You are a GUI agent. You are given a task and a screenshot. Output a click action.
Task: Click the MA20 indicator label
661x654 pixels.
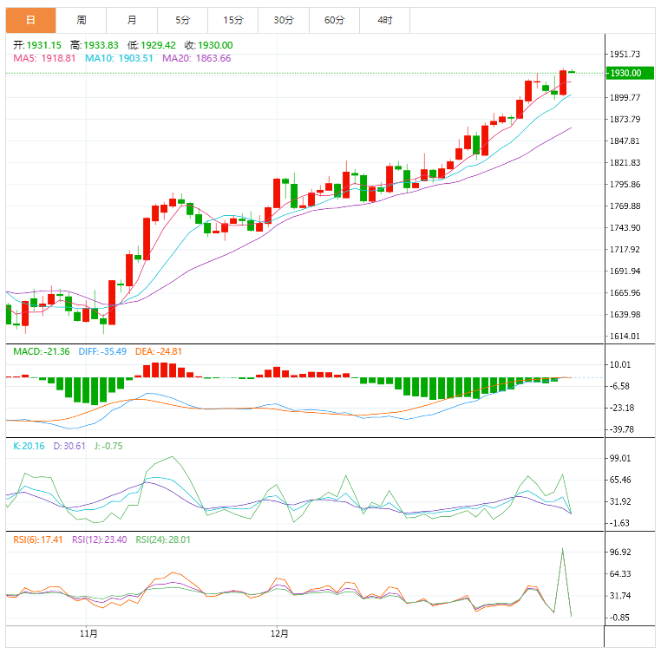coord(196,58)
